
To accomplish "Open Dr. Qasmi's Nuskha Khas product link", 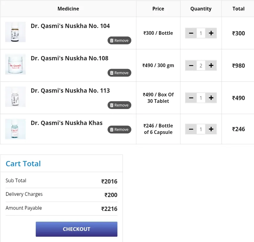I will [x=67, y=123].
